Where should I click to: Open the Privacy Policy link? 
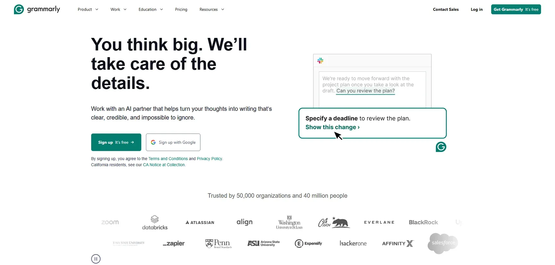[x=209, y=159]
